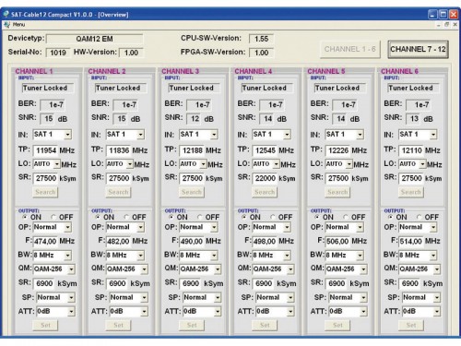Click Channel 3 SNR value 12
The image size is (461, 346).
click(195, 119)
